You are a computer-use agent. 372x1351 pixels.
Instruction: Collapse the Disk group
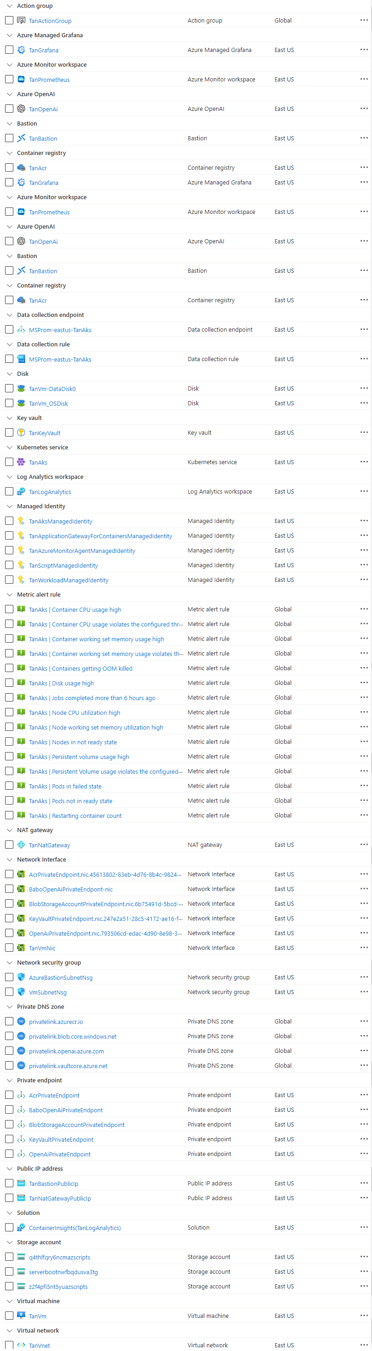click(x=10, y=374)
